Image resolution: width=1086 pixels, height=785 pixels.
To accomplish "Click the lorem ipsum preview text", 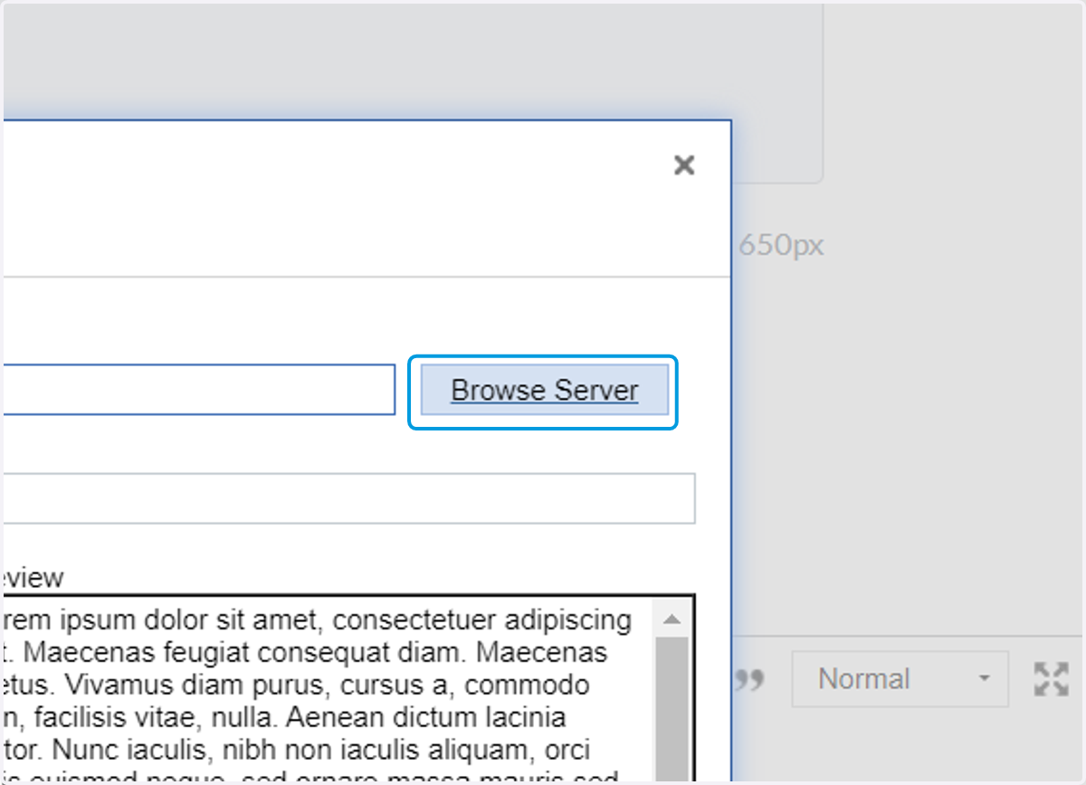I will click(319, 693).
